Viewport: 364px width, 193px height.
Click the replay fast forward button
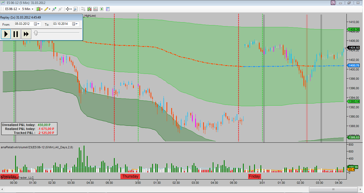click(26, 34)
